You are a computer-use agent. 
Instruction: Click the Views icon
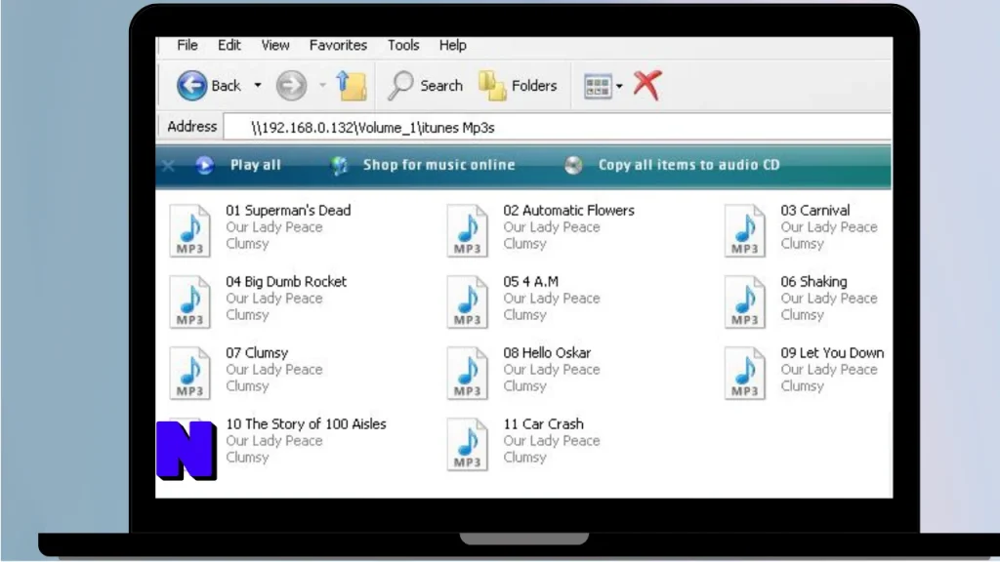pyautogui.click(x=598, y=86)
